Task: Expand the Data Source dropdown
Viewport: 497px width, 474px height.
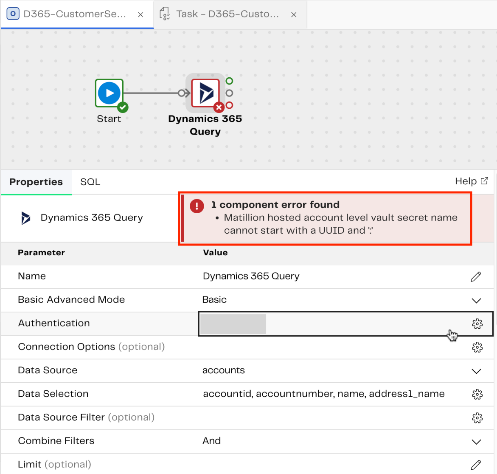Action: (x=476, y=371)
